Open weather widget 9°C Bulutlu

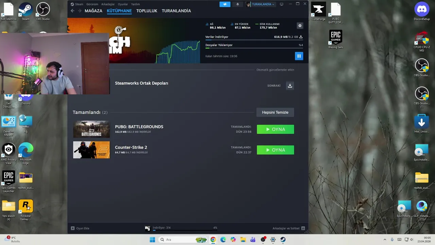(13, 240)
